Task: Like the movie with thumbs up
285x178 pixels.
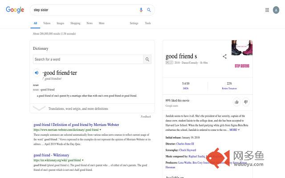Action: [x=236, y=102]
